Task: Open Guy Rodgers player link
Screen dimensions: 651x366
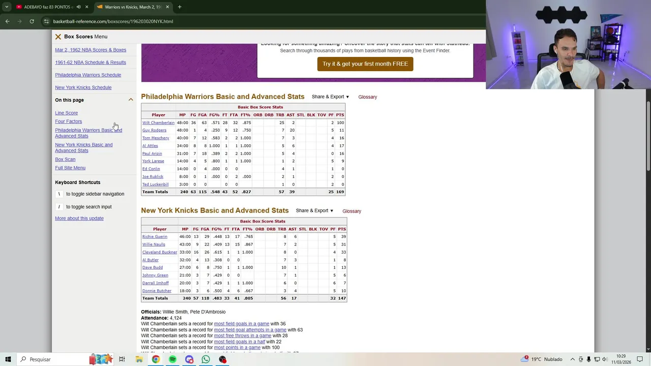Action: pyautogui.click(x=154, y=130)
